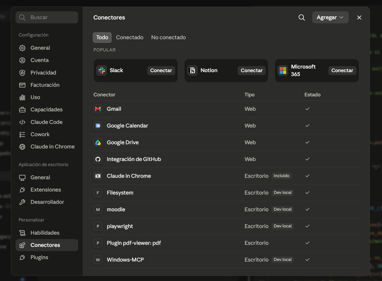Open the Agregar dropdown
This screenshot has height=281, width=382.
pyautogui.click(x=330, y=17)
